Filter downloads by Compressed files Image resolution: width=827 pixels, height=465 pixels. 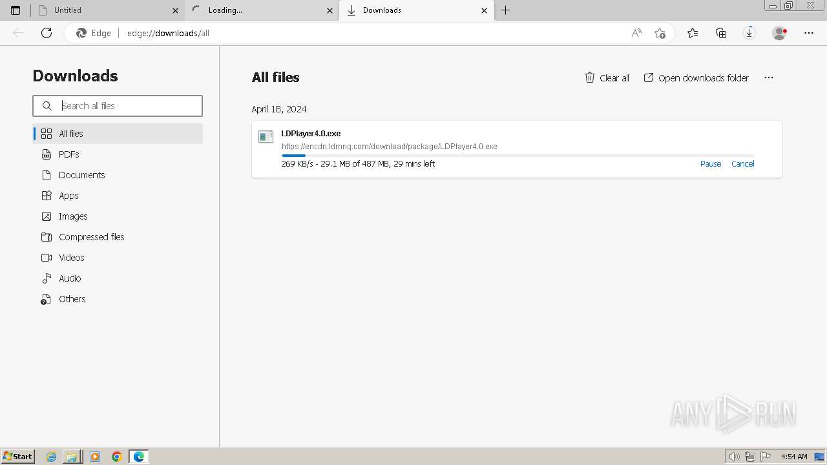coord(118,237)
